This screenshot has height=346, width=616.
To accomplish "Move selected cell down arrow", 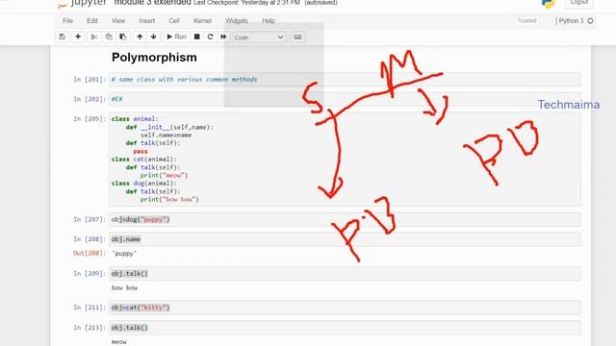I will pos(154,37).
